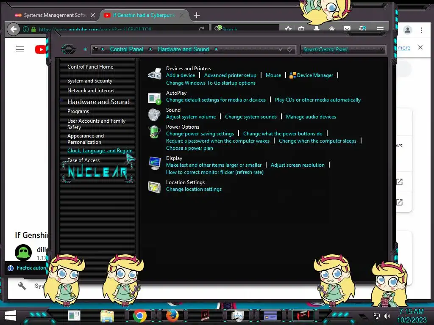Switch to If Genshin had a Cyberpunk tab
The width and height of the screenshot is (434, 325).
pos(144,15)
